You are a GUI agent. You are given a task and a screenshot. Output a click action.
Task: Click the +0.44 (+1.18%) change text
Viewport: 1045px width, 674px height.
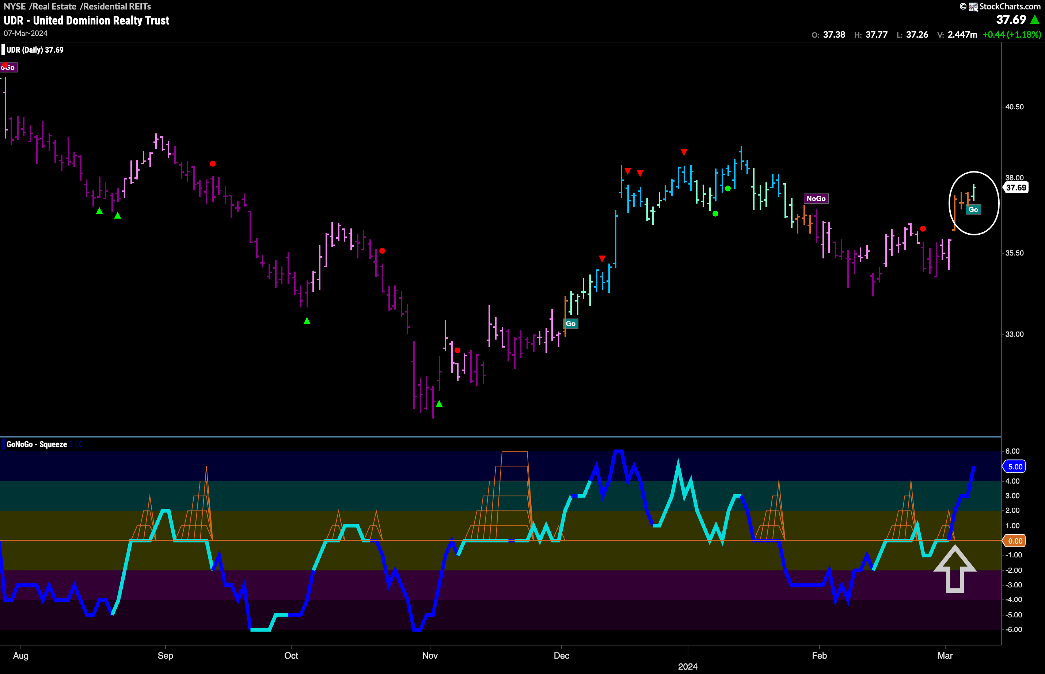1012,35
